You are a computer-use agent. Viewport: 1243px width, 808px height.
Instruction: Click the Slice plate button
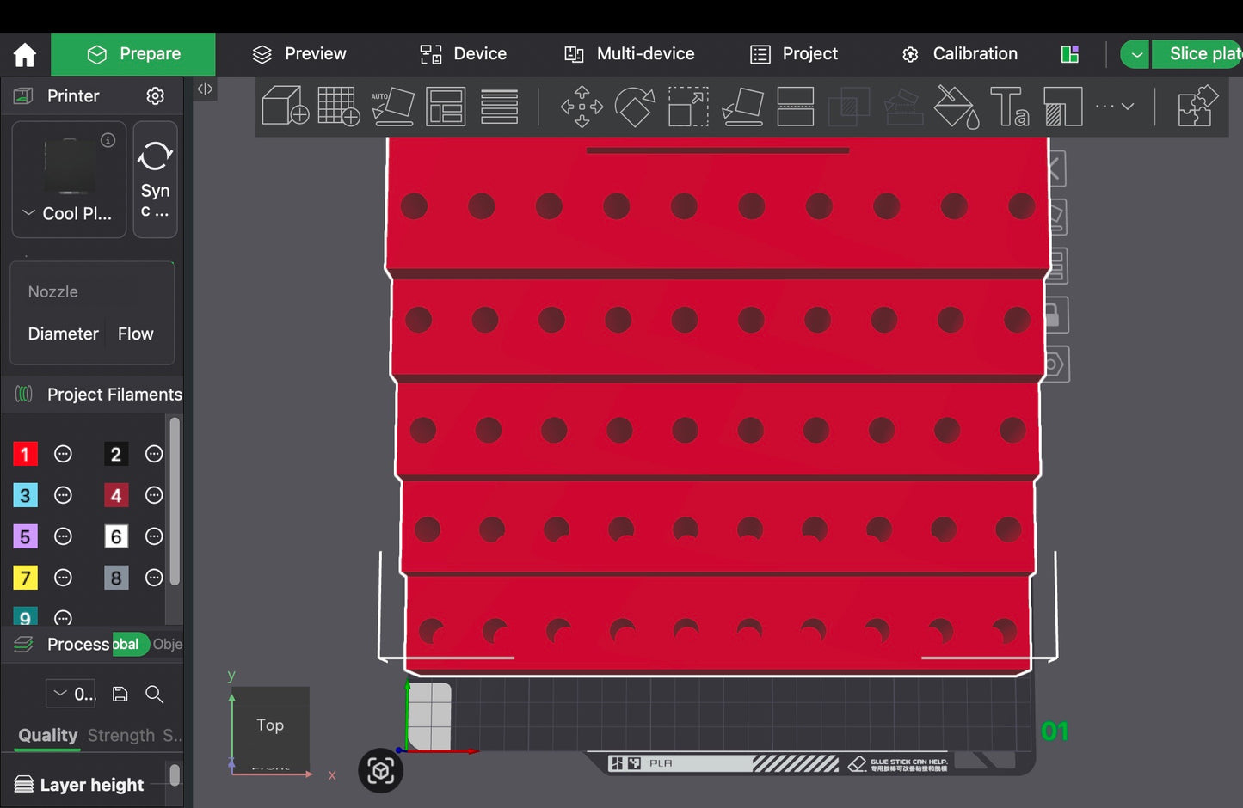click(1199, 54)
